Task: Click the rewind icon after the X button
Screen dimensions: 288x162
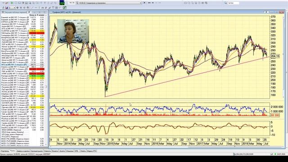Action: 149,3
